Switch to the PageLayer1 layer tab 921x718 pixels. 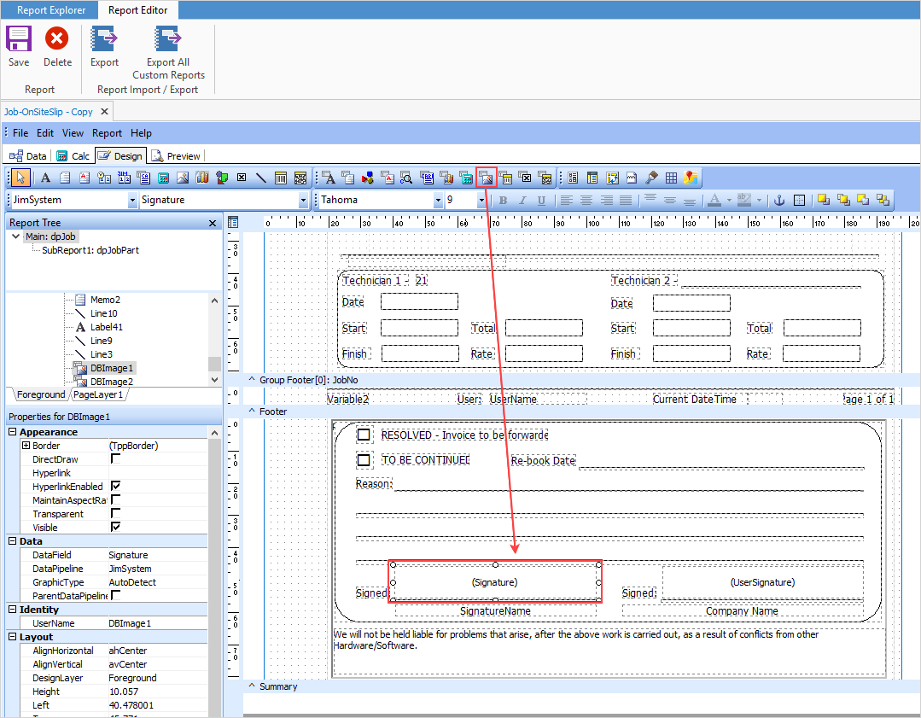tap(98, 394)
